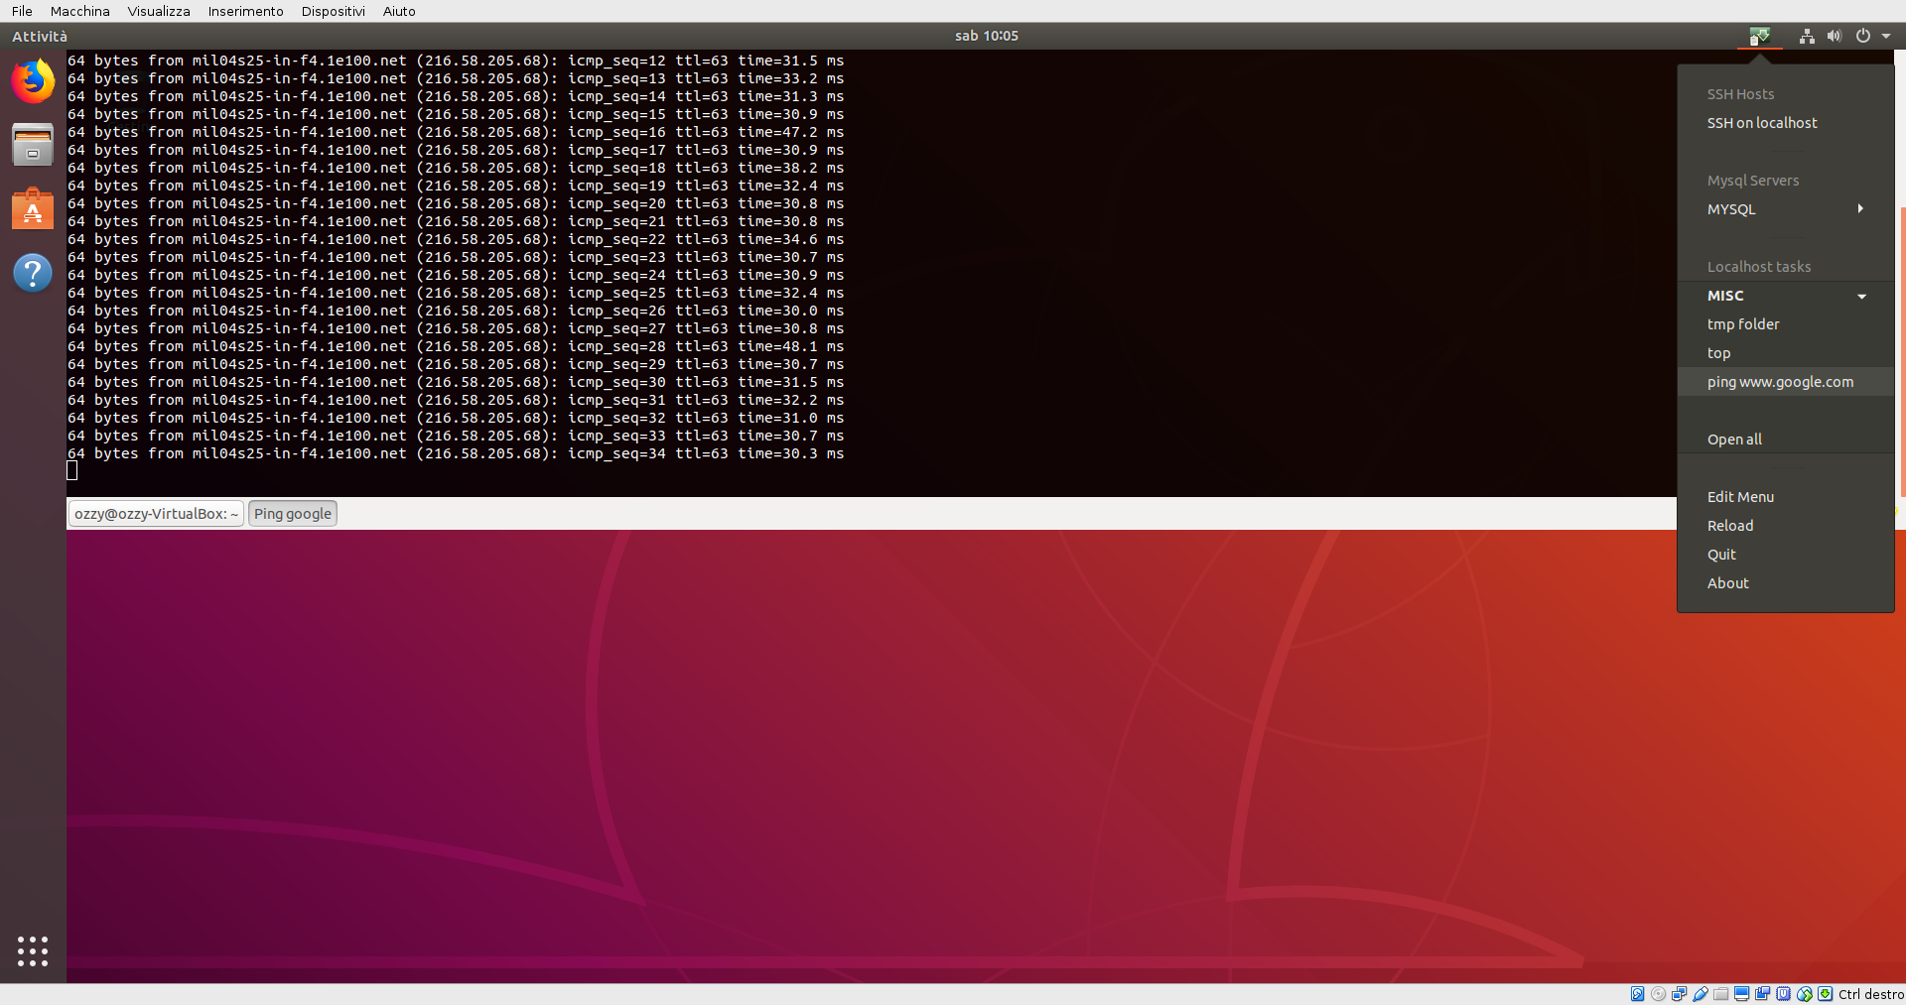Image resolution: width=1906 pixels, height=1005 pixels.
Task: Click the VirtualBox recording status icon
Action: click(x=1763, y=994)
